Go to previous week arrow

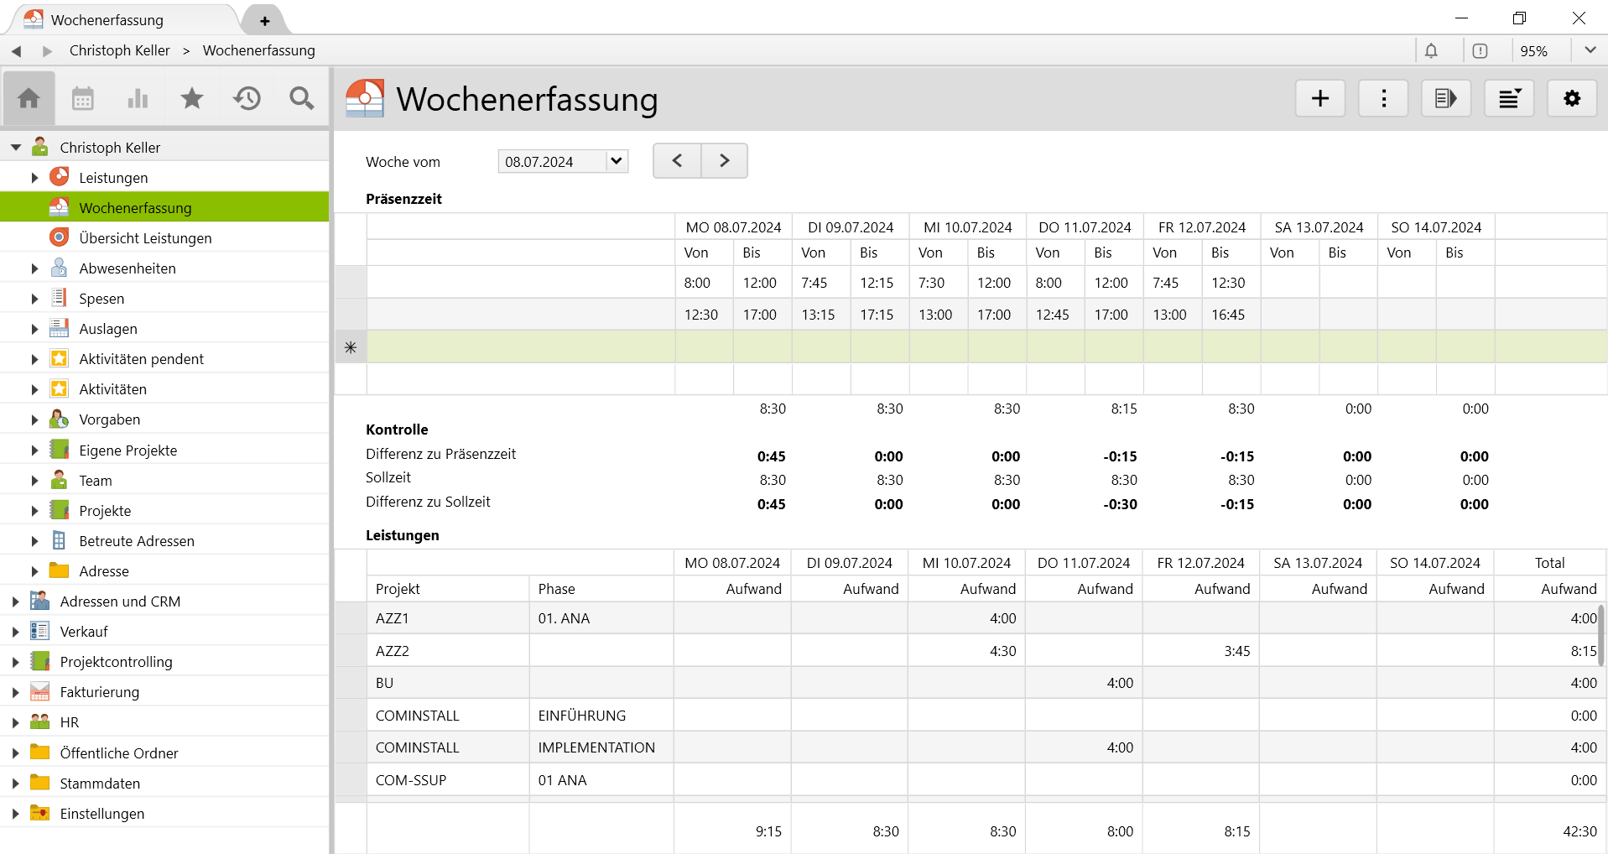677,161
